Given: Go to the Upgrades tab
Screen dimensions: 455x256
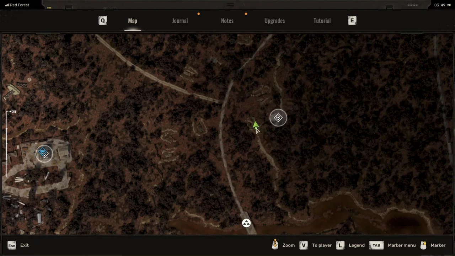Looking at the screenshot, I should point(274,21).
